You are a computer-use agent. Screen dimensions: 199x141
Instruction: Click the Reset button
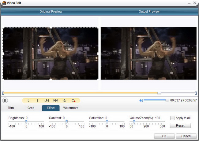pos(180,125)
